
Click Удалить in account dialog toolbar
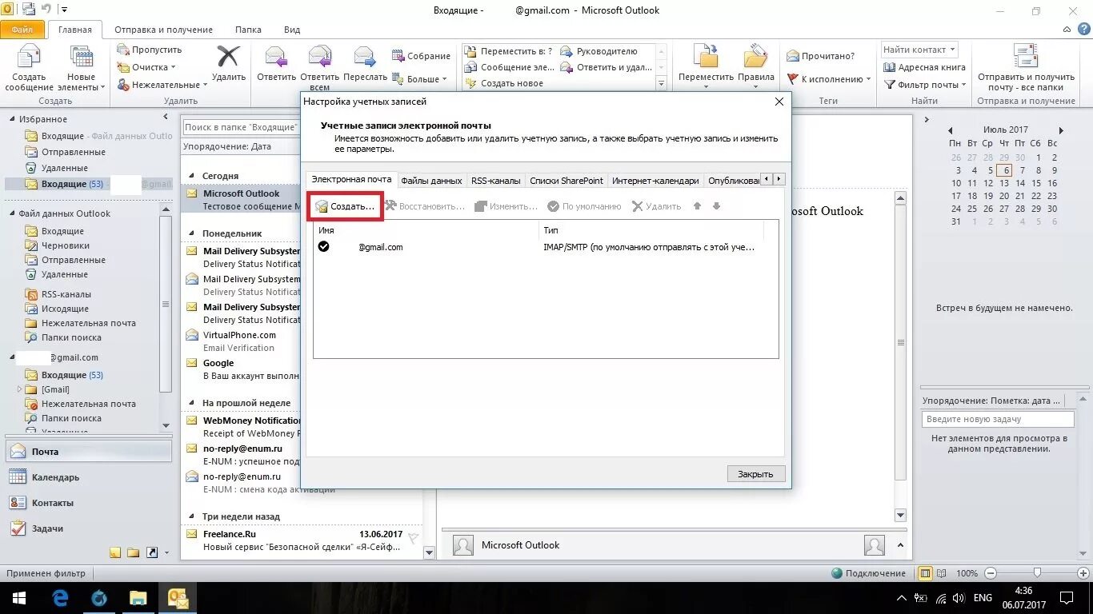pyautogui.click(x=656, y=206)
